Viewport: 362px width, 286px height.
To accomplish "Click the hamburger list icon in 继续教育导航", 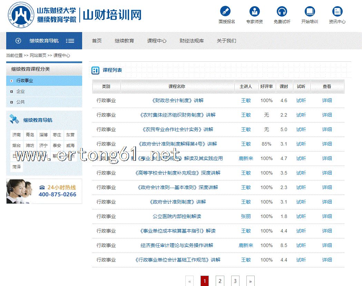I will tap(70, 41).
